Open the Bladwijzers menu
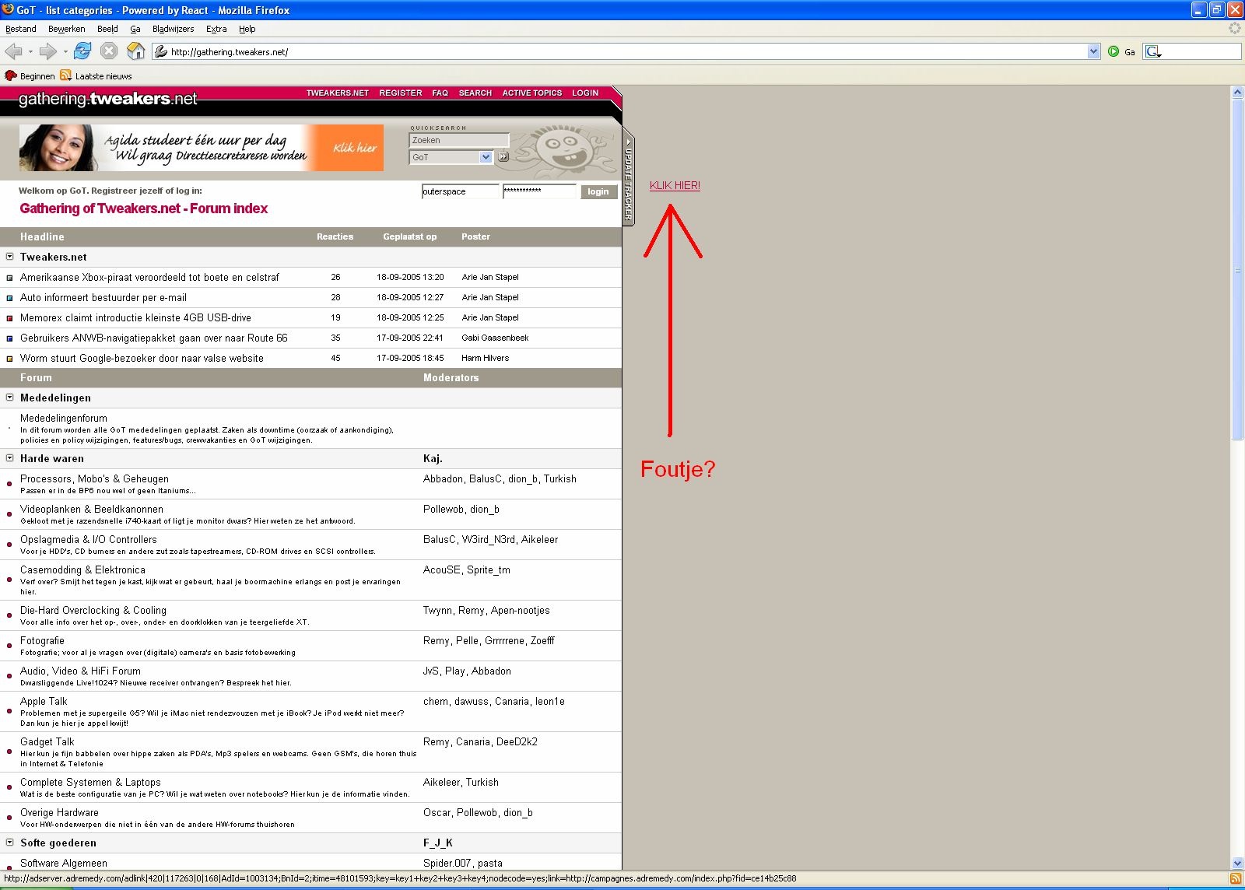Viewport: 1245px width, 890px height. tap(174, 29)
